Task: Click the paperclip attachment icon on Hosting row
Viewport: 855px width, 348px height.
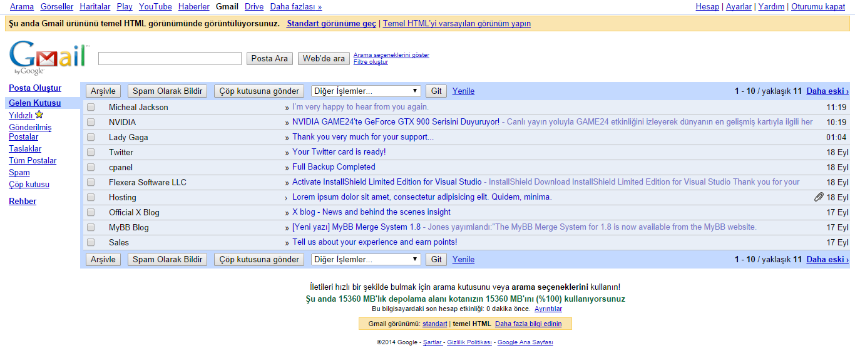Action: [x=819, y=197]
